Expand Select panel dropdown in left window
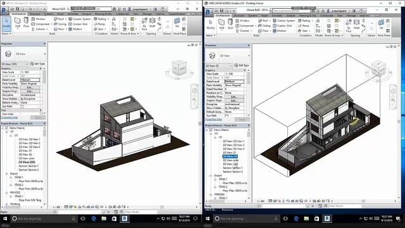This screenshot has height=228, width=405. click(6, 34)
